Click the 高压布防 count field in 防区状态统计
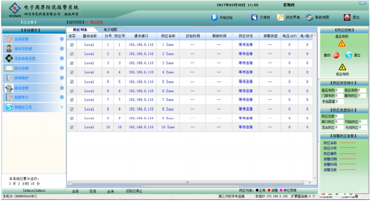 point(339,90)
